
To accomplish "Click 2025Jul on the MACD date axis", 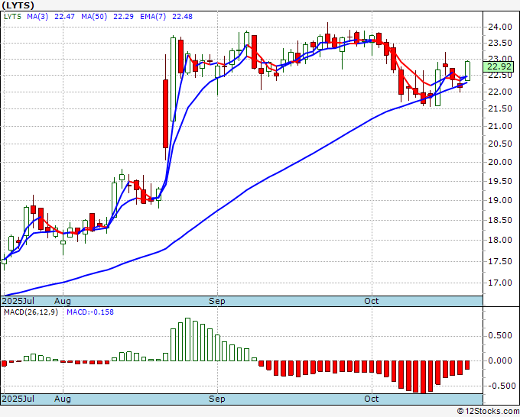I will click(18, 399).
